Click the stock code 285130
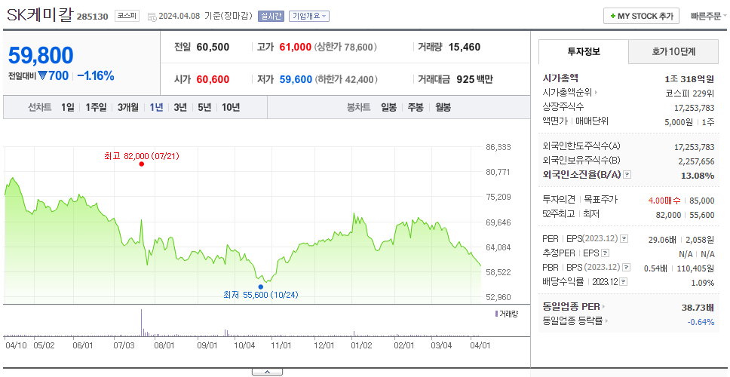The height and width of the screenshot is (377, 730). click(x=92, y=17)
